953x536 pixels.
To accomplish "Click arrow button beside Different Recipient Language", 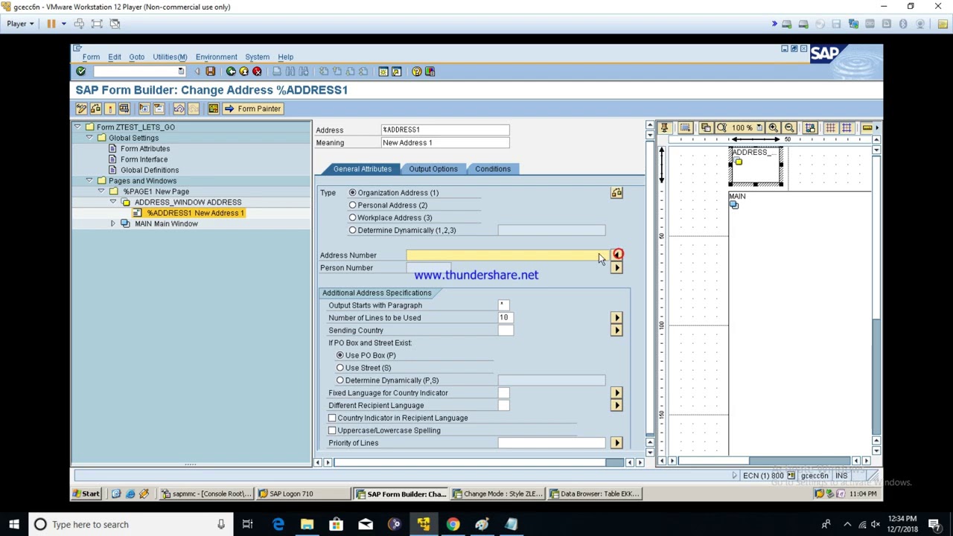I will click(x=616, y=406).
